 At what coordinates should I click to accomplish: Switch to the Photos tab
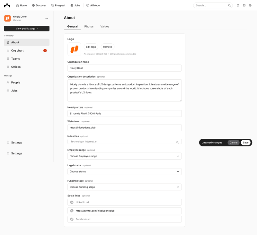pos(89,26)
